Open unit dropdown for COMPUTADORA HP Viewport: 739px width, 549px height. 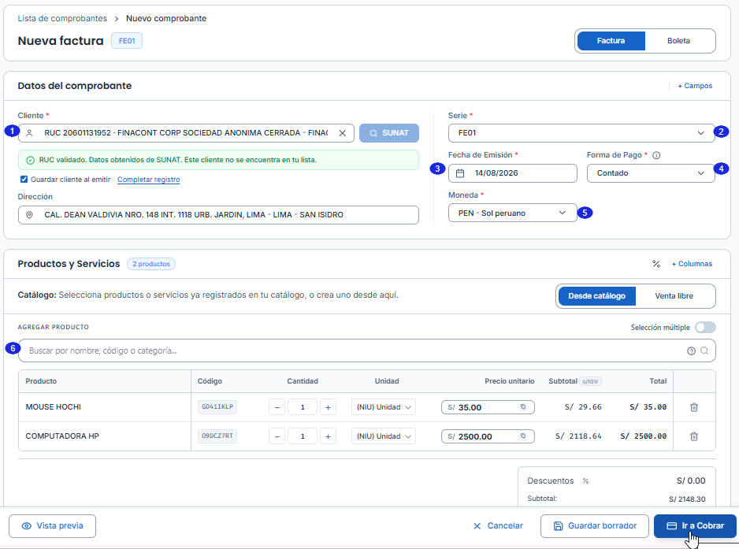(383, 436)
